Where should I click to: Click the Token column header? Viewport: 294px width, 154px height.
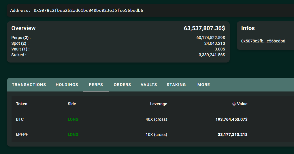(22, 104)
